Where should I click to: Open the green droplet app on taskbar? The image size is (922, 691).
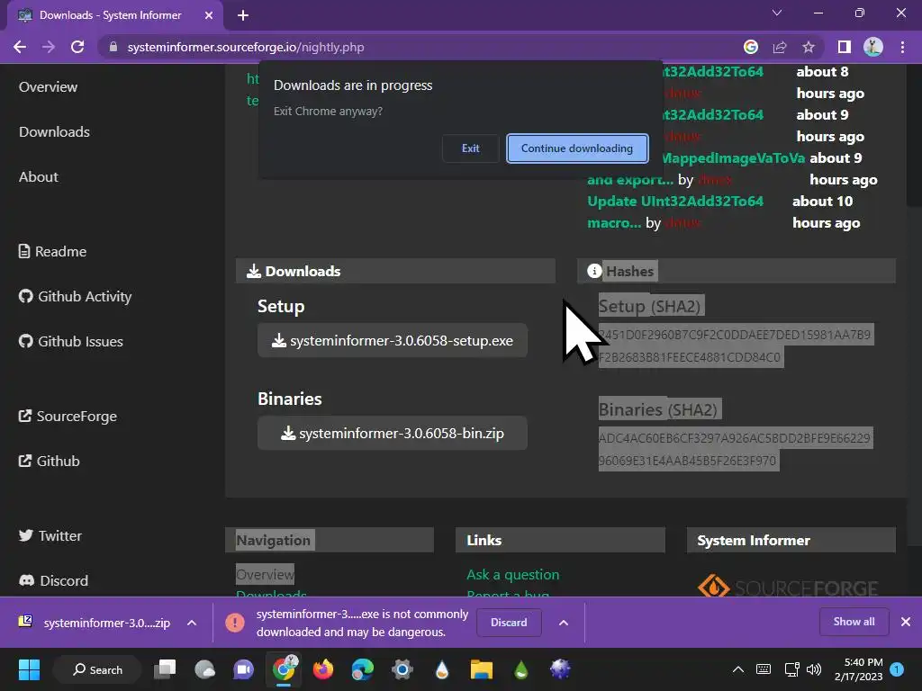(521, 669)
